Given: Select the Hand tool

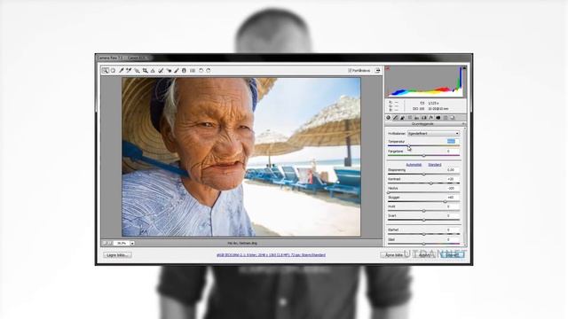Looking at the screenshot, I should click(113, 71).
